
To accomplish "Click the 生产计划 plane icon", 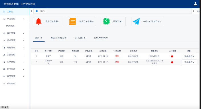I will [4, 62].
